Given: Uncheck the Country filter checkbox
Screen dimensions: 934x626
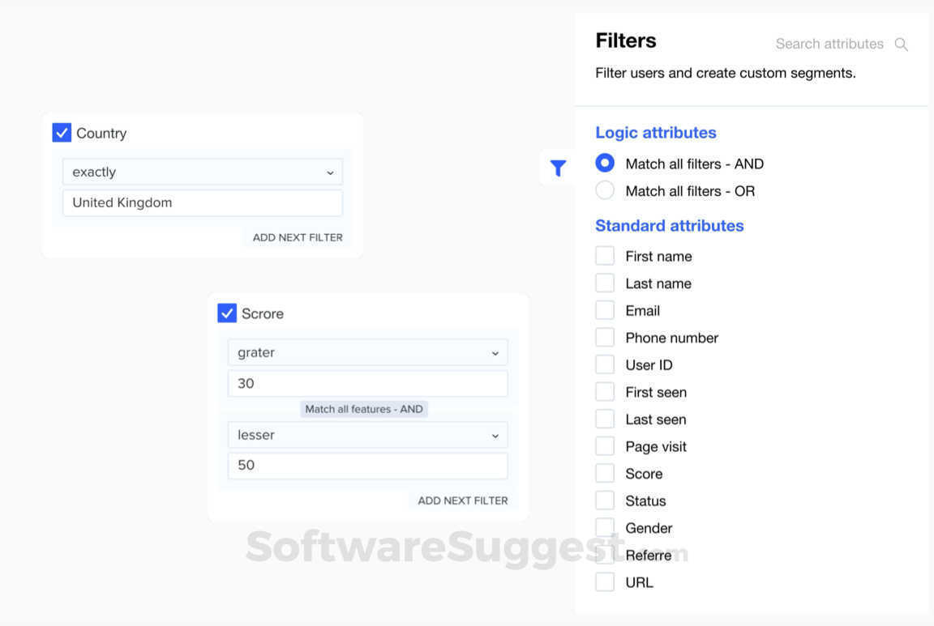Looking at the screenshot, I should coord(62,132).
